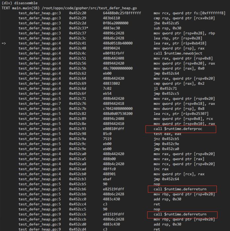This screenshot has width=230, height=231.
Task: Click address 0x452c41 on the current line
Action: click(78, 43)
